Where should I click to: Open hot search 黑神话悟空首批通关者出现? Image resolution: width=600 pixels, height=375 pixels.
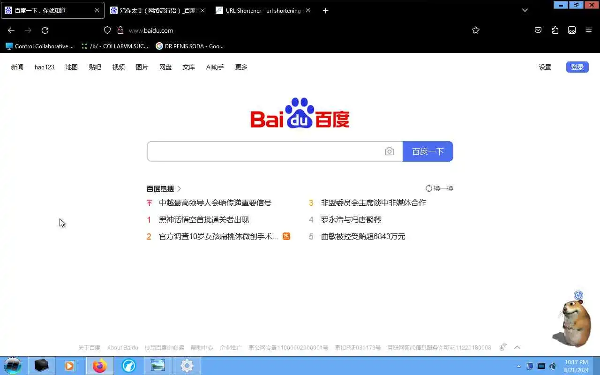pyautogui.click(x=204, y=220)
